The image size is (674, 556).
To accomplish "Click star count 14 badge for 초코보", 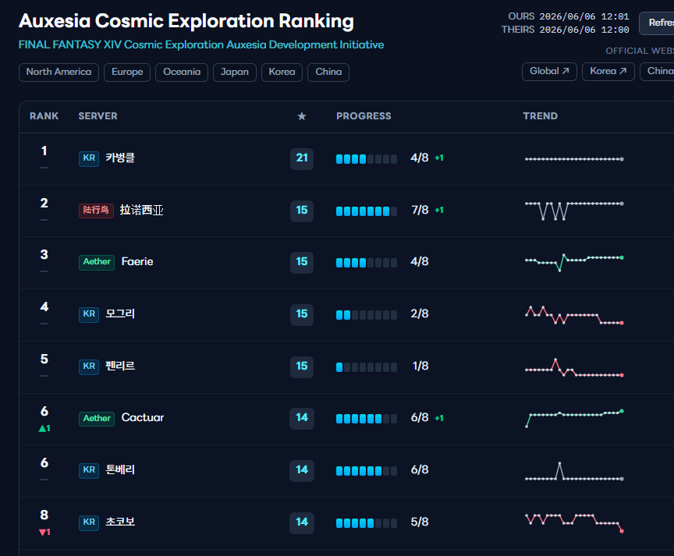I will click(x=302, y=522).
